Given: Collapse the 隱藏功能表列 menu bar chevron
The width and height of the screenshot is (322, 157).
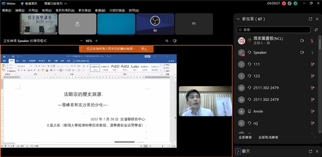Looking at the screenshot, I should 66,4.
